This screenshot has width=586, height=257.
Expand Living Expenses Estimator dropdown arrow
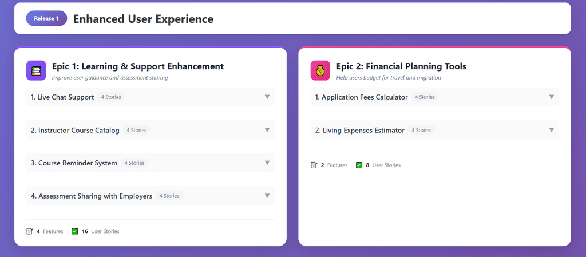[551, 130]
